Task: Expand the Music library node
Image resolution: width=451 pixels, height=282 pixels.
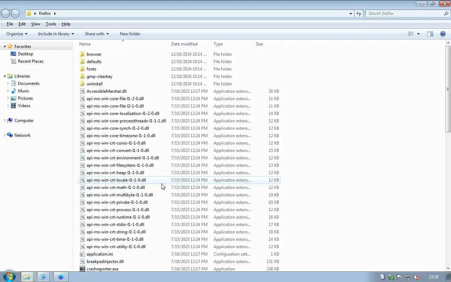Action: pyautogui.click(x=8, y=91)
